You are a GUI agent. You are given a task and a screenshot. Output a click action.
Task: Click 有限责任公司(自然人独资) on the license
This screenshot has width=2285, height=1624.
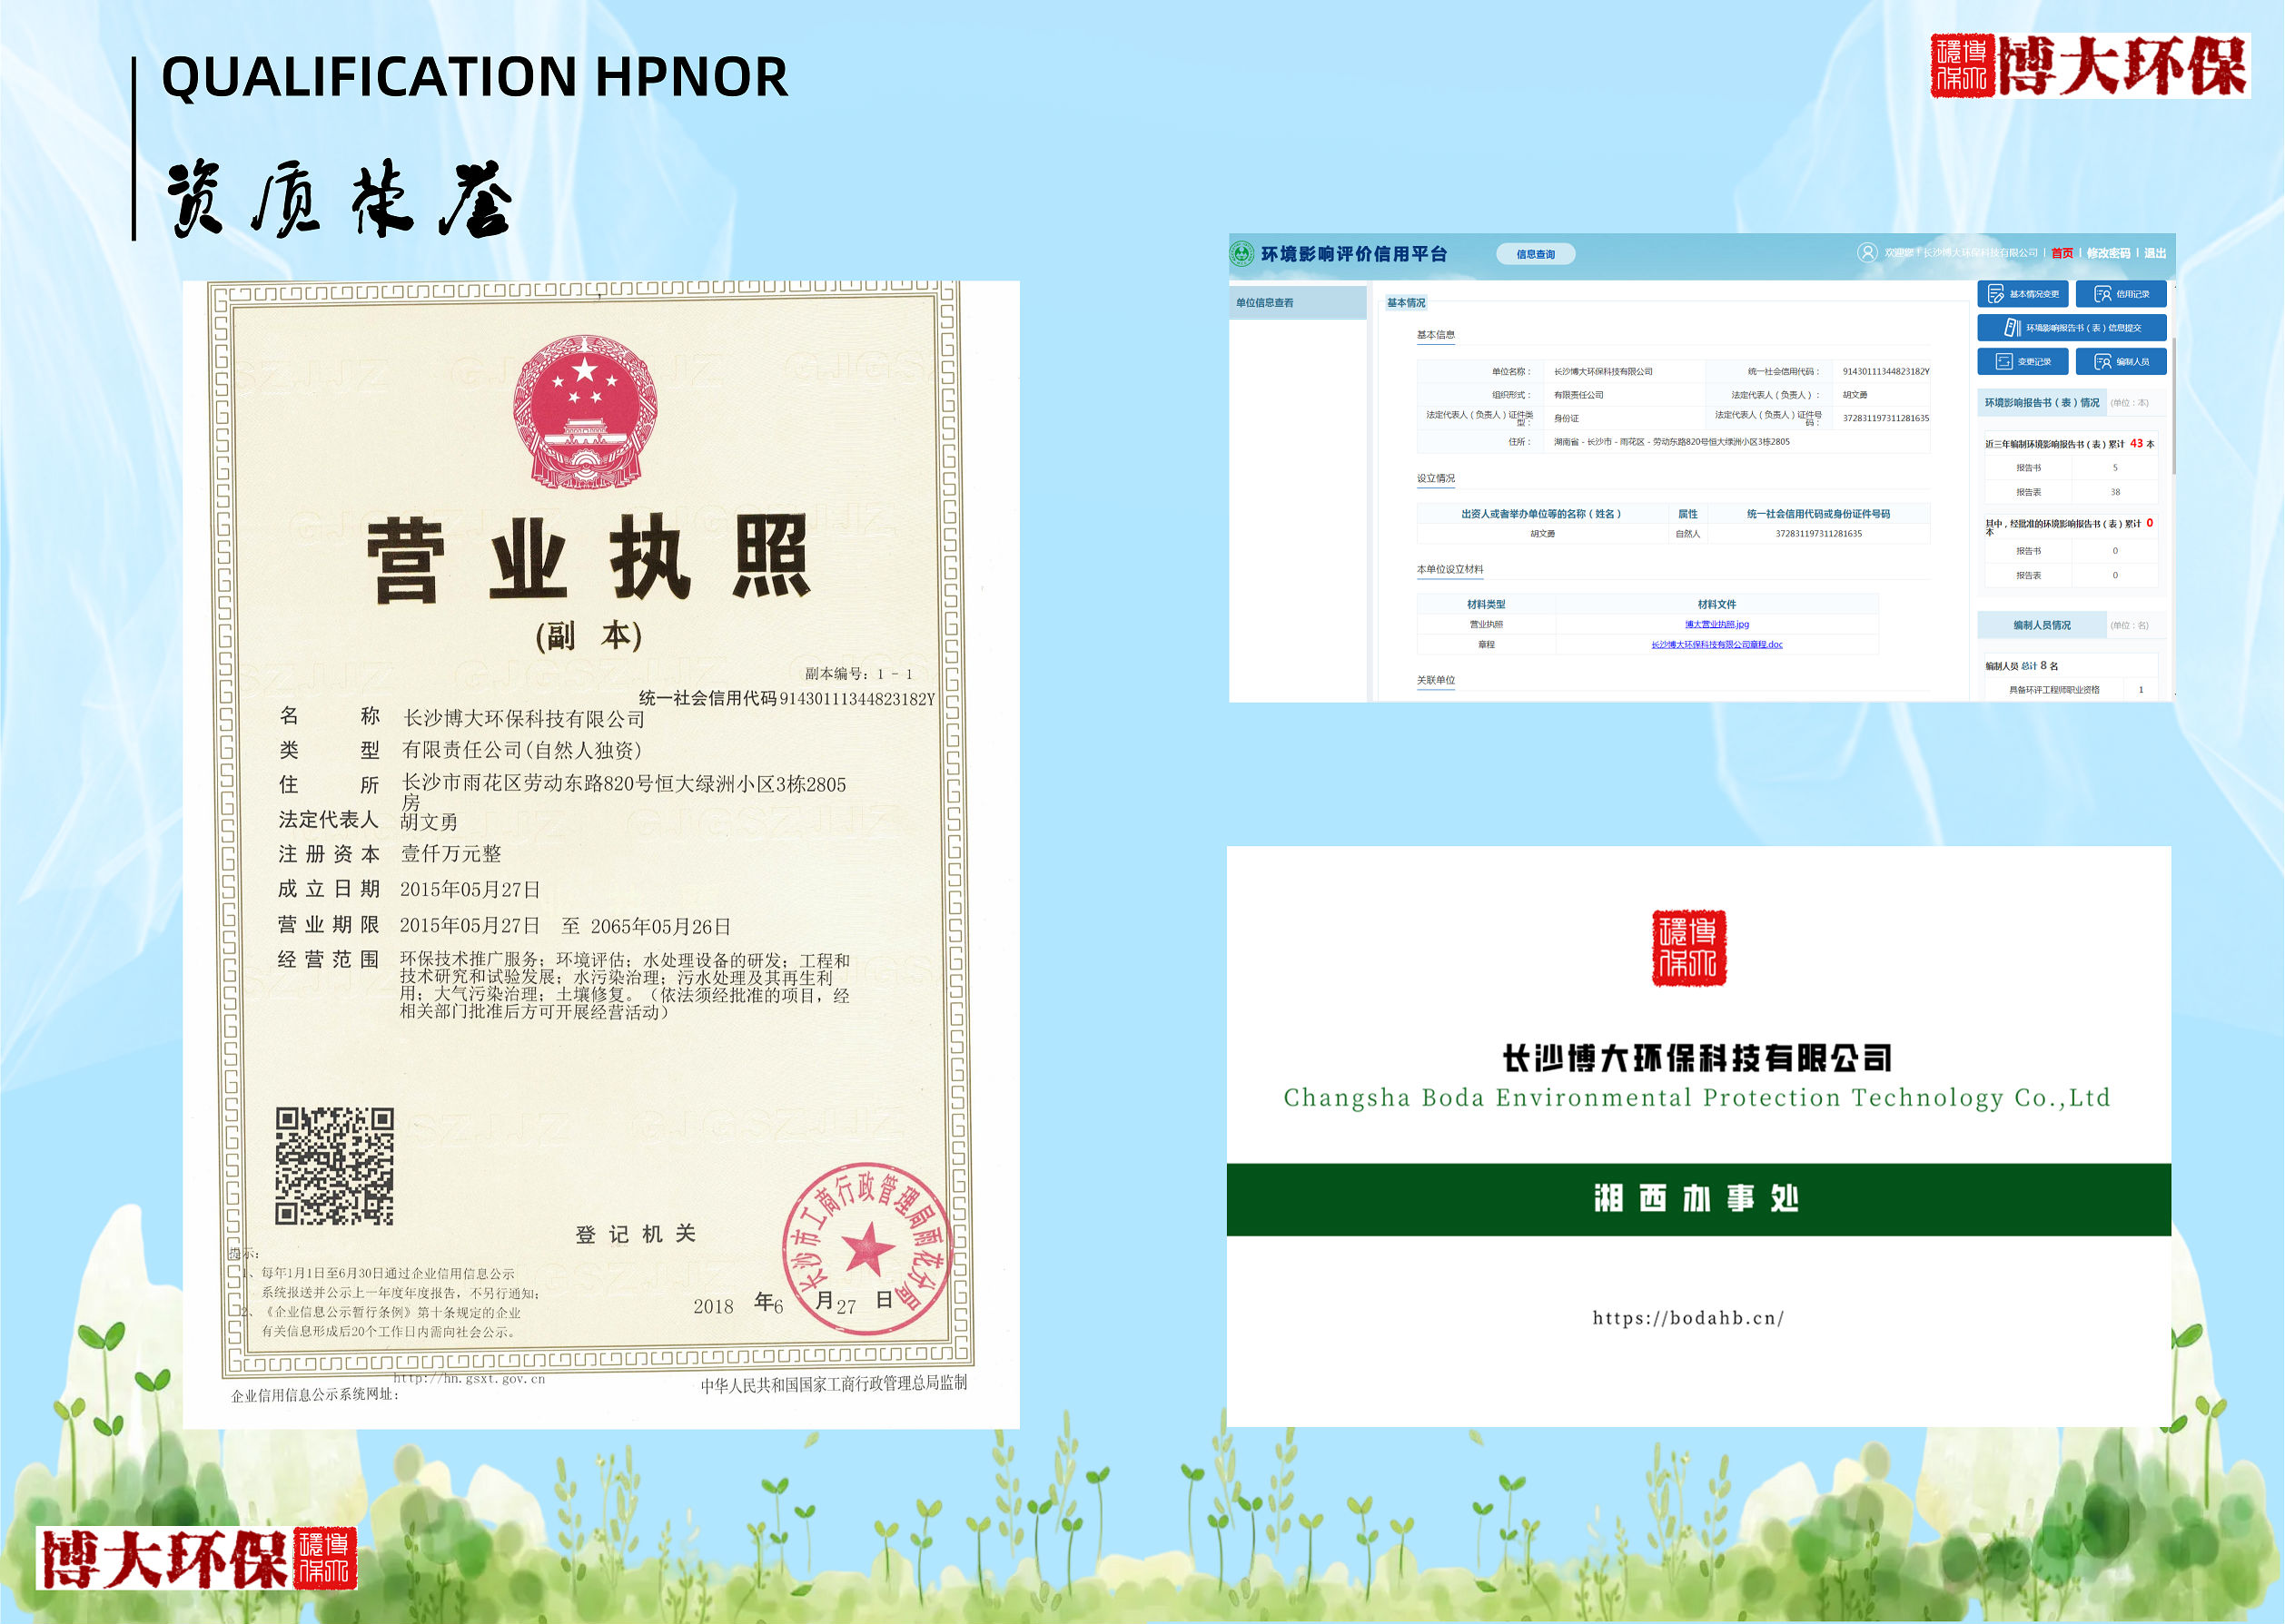(x=521, y=750)
